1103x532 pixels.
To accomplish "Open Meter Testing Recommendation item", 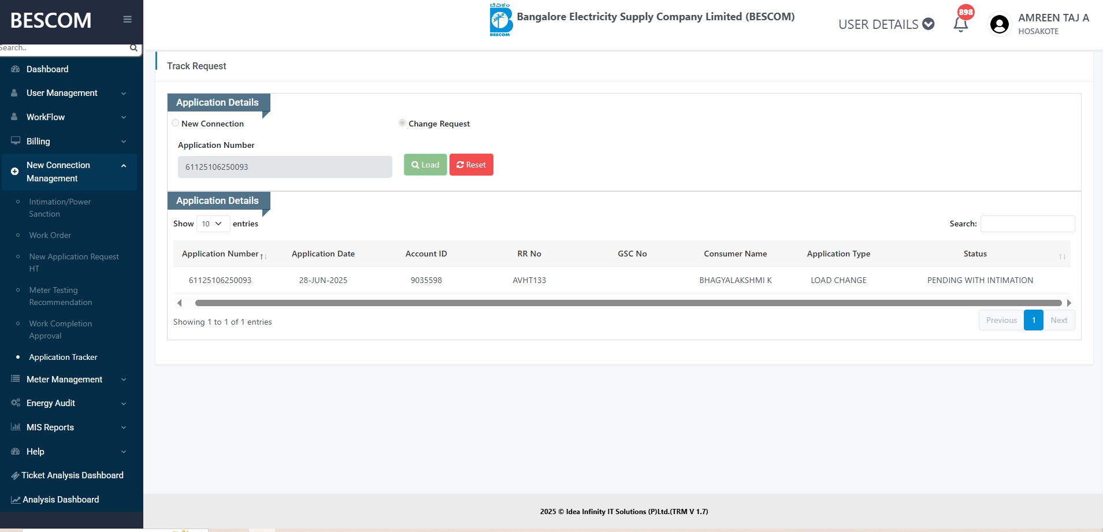I will 61,296.
